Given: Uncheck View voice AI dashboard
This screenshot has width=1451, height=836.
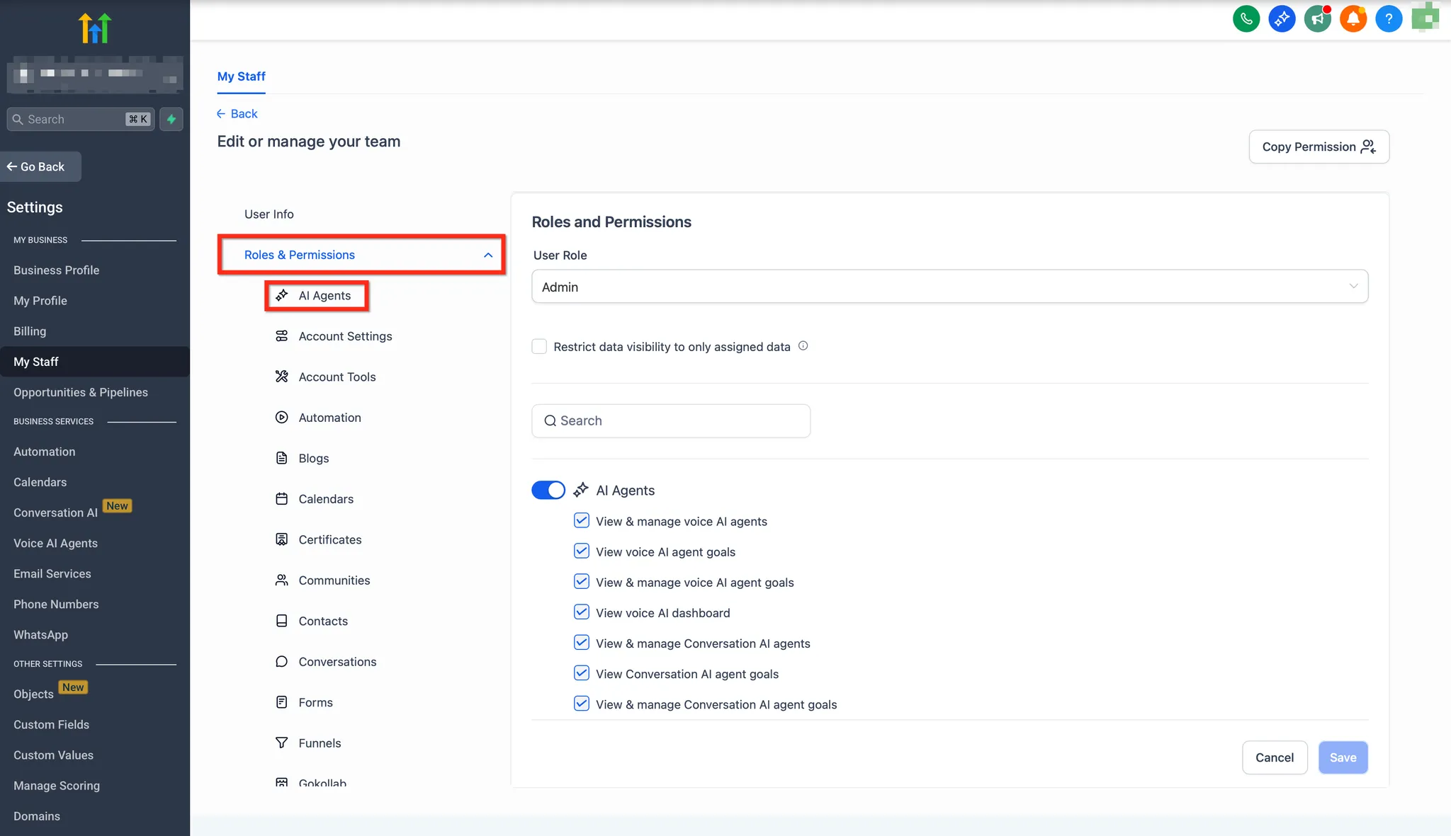Looking at the screenshot, I should click(581, 612).
